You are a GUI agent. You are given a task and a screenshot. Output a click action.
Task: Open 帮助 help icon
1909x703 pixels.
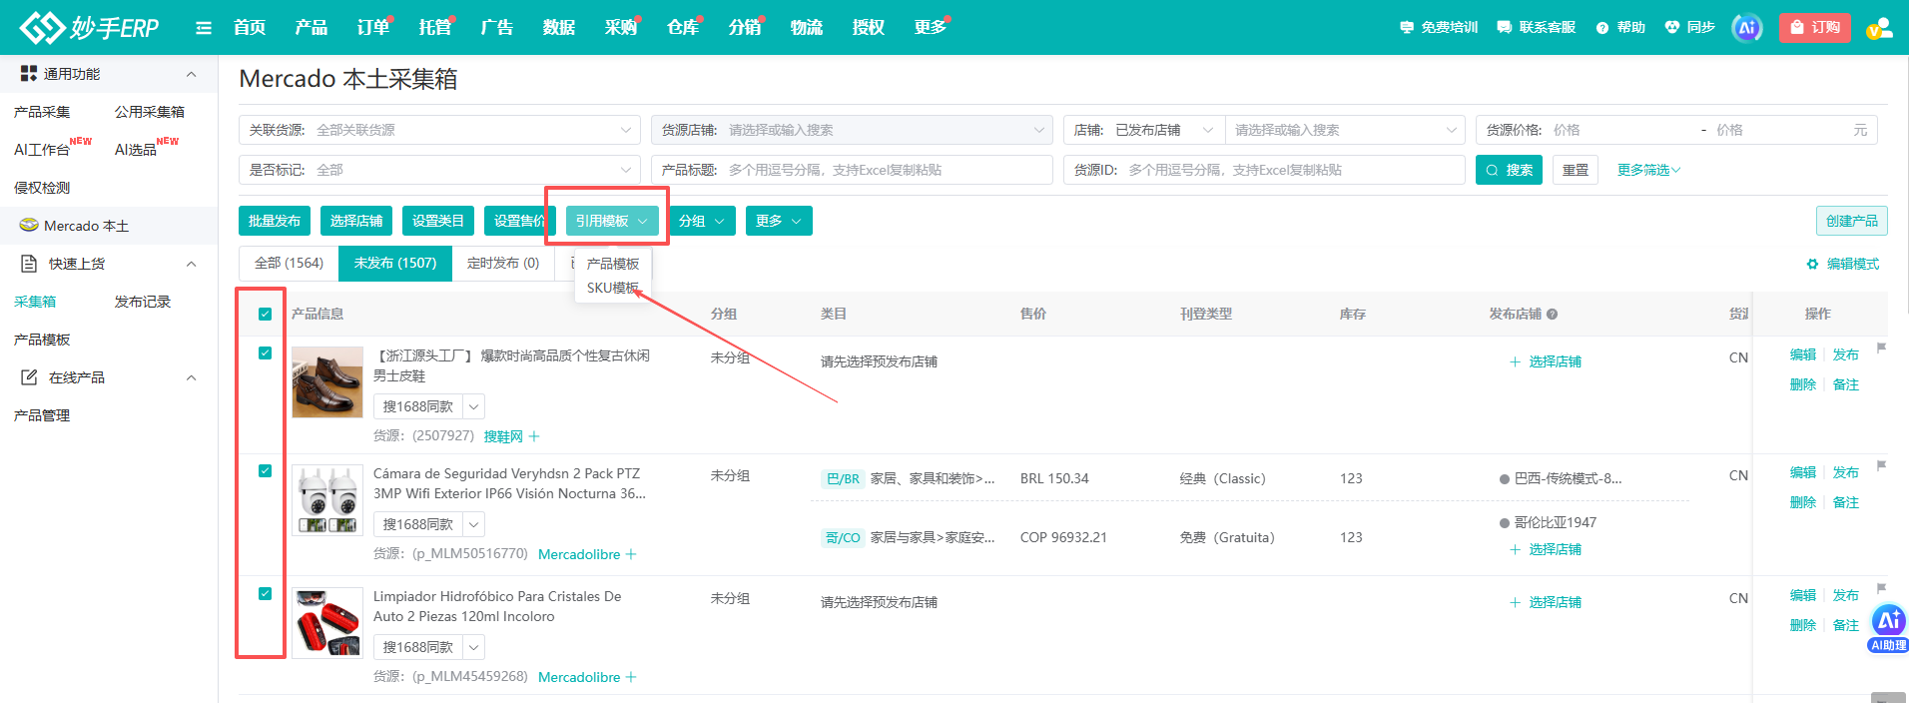pyautogui.click(x=1602, y=28)
